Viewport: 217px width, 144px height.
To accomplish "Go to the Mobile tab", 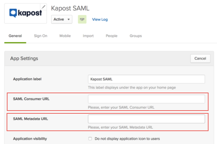I will (x=65, y=36).
